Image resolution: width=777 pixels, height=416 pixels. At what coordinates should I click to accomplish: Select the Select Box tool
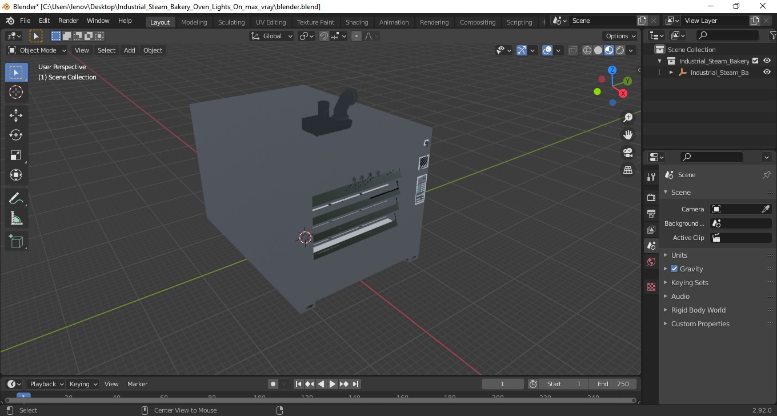(16, 73)
